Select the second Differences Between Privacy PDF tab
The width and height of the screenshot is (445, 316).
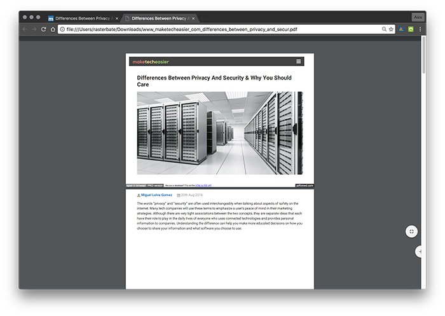[159, 18]
